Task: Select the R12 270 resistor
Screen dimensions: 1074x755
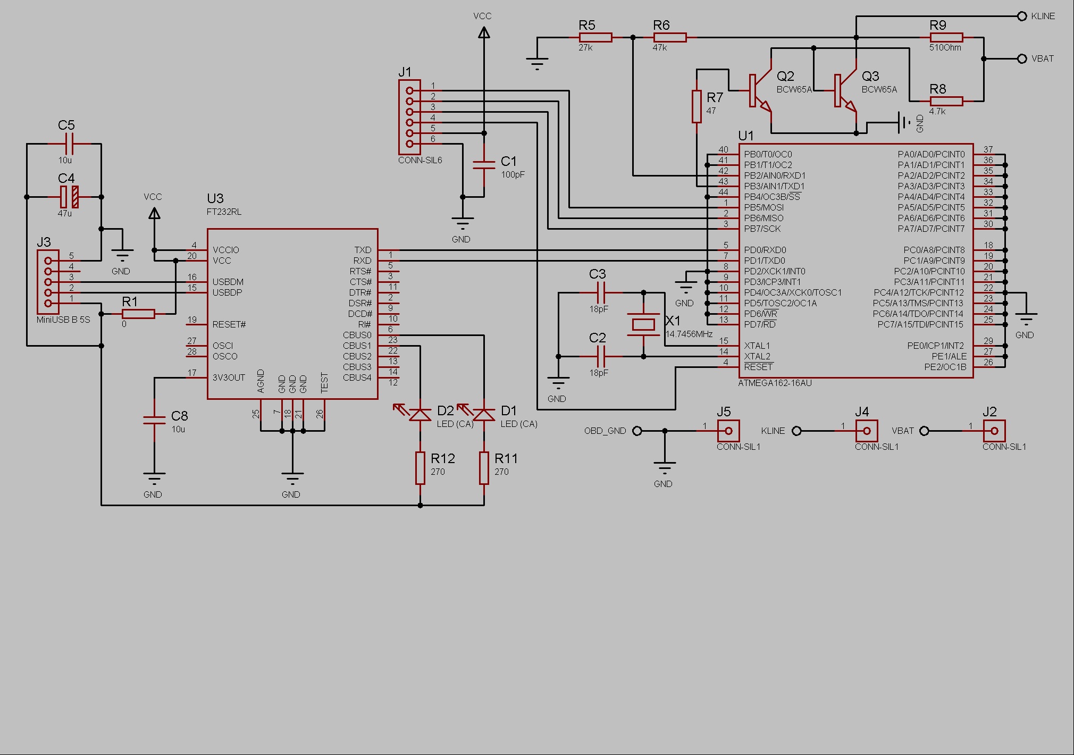Action: point(420,468)
